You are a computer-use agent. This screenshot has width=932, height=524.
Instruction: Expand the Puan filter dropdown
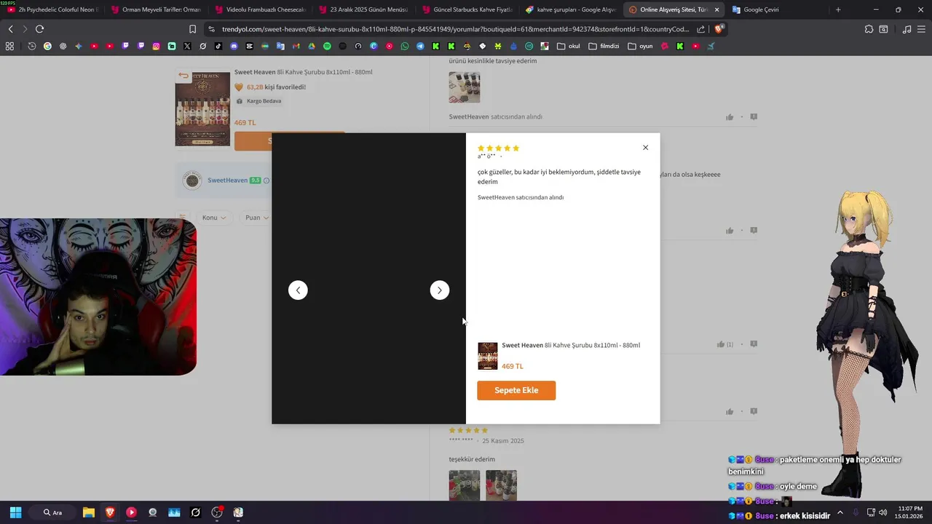pos(256,218)
